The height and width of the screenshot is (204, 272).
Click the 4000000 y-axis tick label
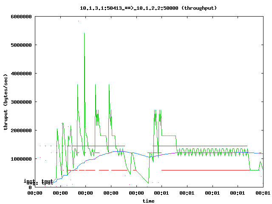click(22, 74)
